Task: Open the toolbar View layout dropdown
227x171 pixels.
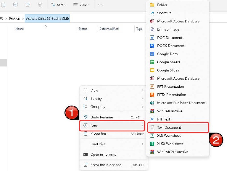Action: pos(81,5)
